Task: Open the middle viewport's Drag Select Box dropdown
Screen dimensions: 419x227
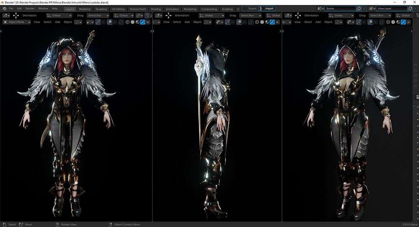Action: [251, 15]
